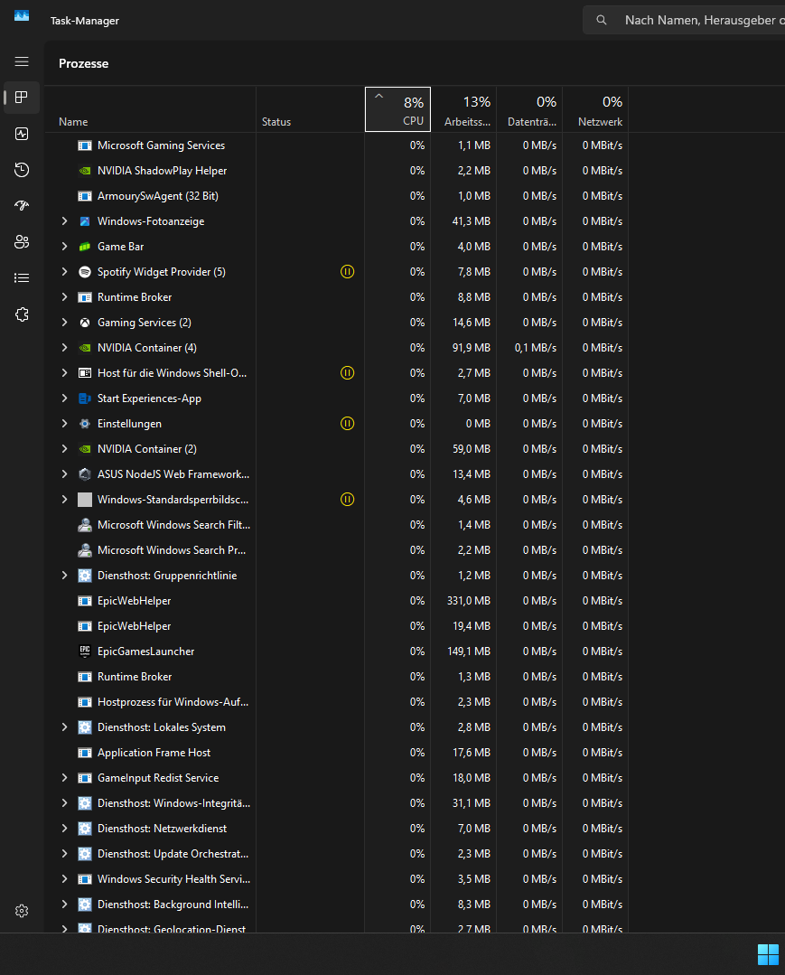Click the EpicGamesLauncher icon

(x=85, y=651)
